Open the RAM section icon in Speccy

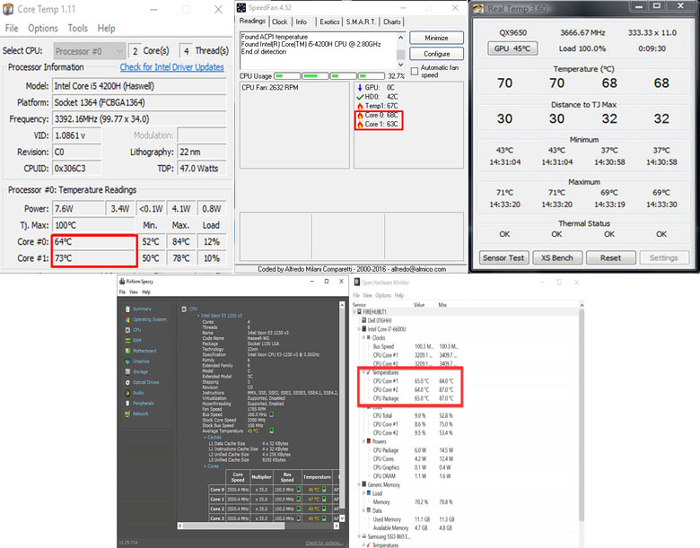point(126,340)
